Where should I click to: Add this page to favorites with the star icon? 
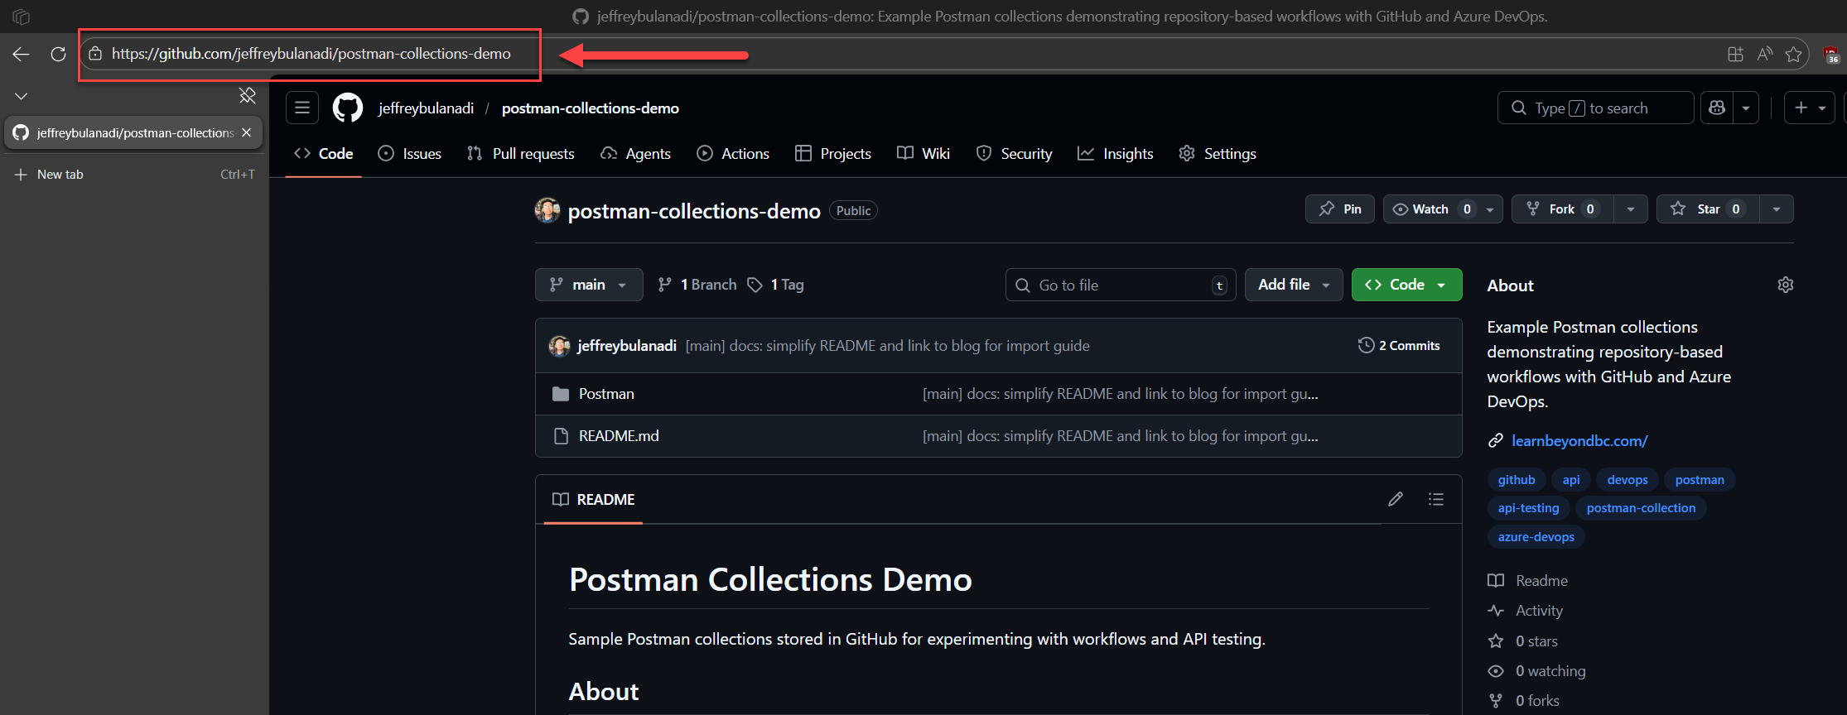coord(1794,55)
